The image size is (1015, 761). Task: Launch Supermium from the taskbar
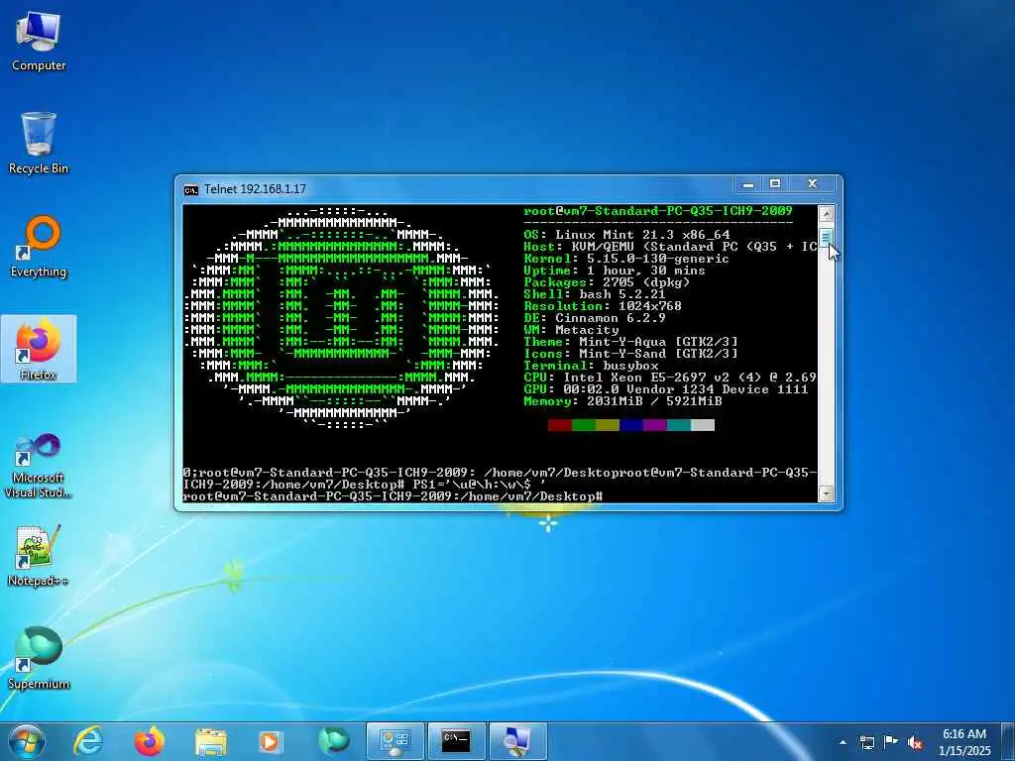point(333,741)
